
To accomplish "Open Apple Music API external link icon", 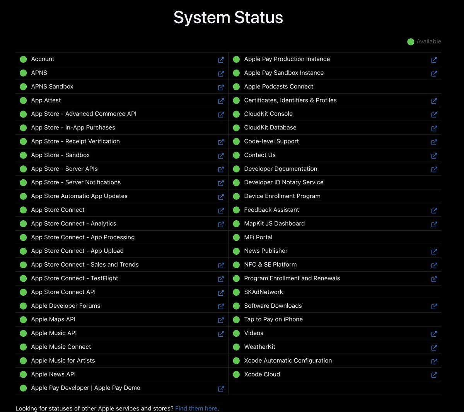I will pos(221,334).
